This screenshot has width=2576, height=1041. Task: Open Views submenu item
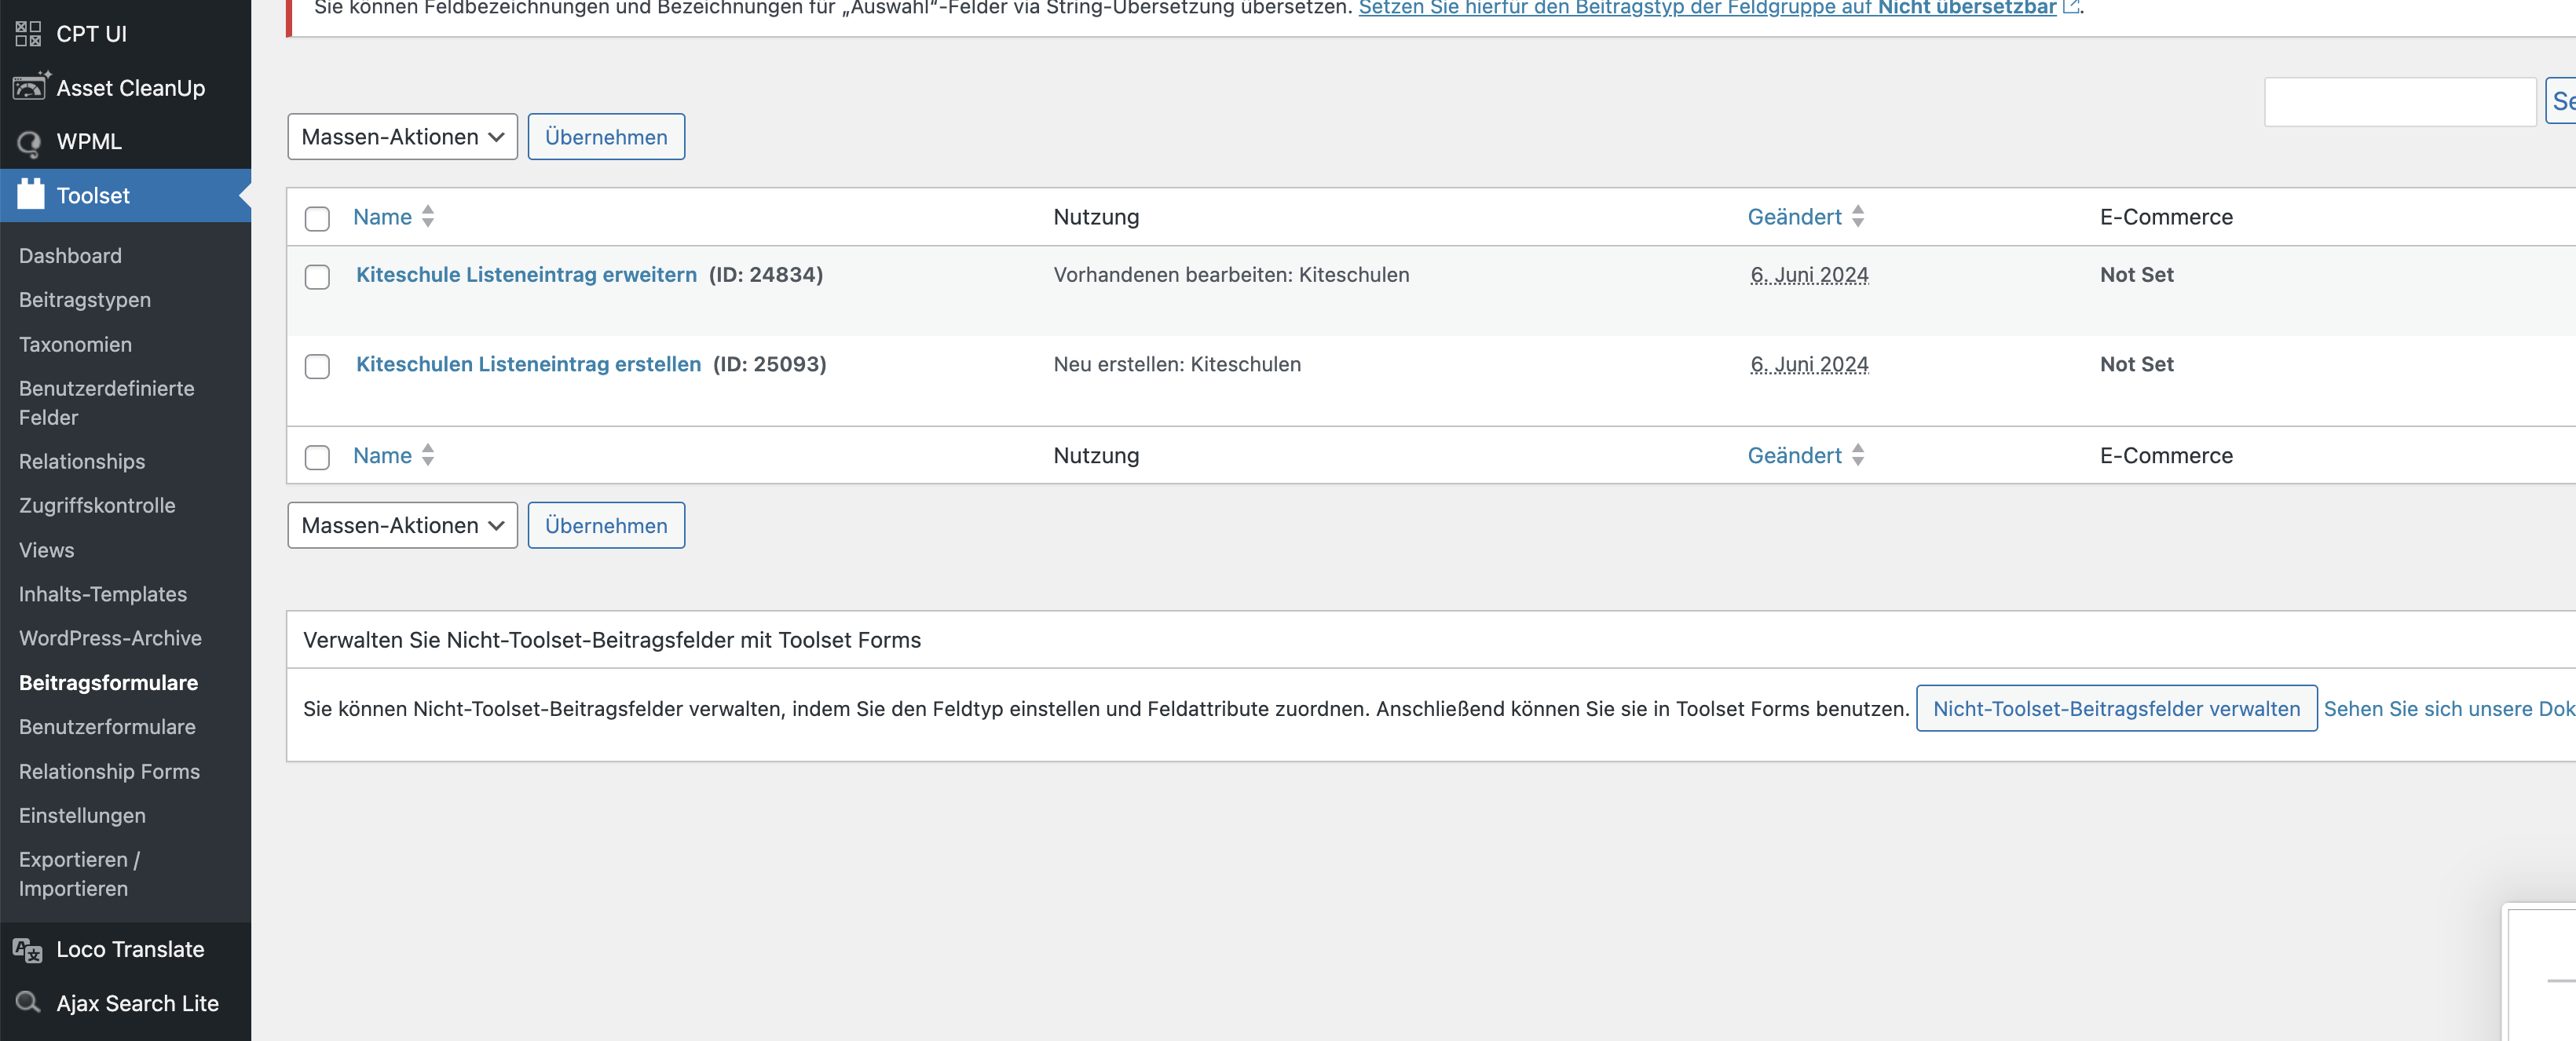coord(46,550)
